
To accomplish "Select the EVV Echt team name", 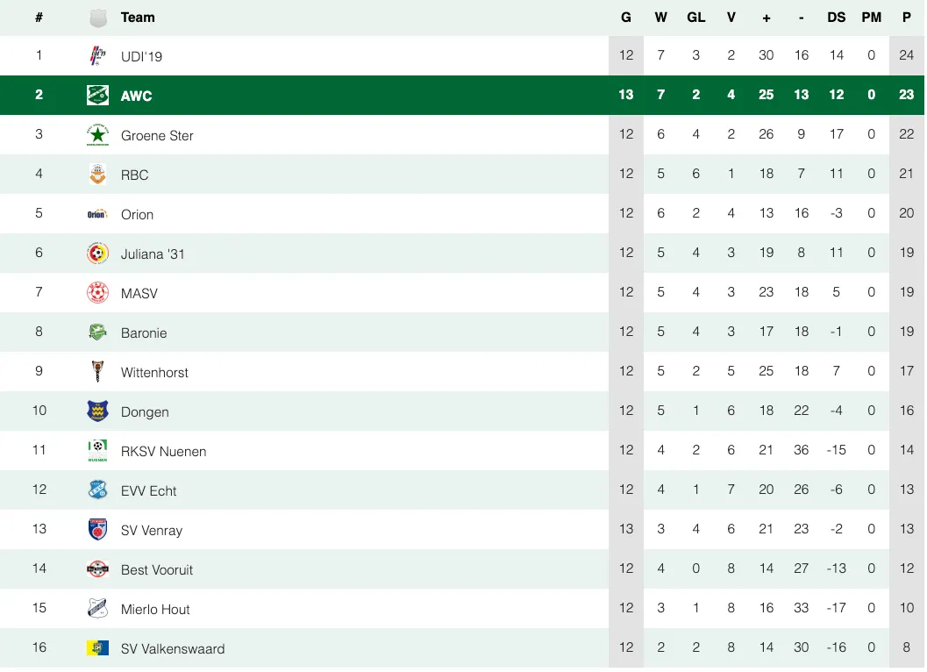I will pyautogui.click(x=148, y=490).
